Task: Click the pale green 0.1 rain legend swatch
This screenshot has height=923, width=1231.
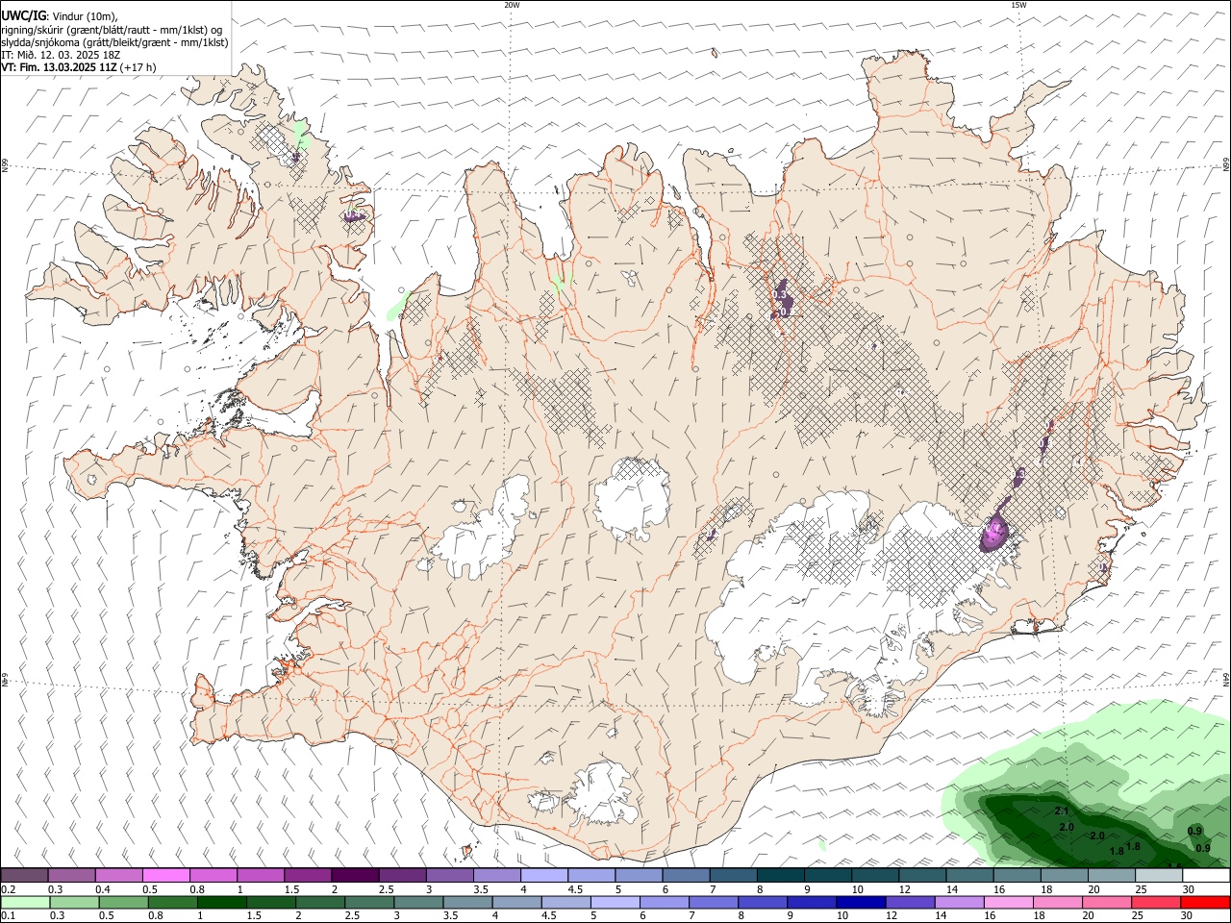Action: pos(25,903)
